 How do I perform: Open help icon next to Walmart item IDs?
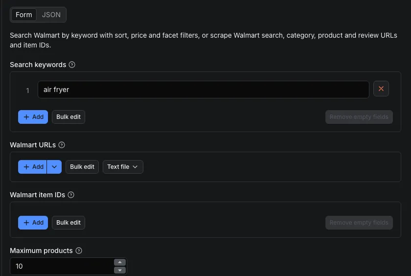(x=71, y=195)
